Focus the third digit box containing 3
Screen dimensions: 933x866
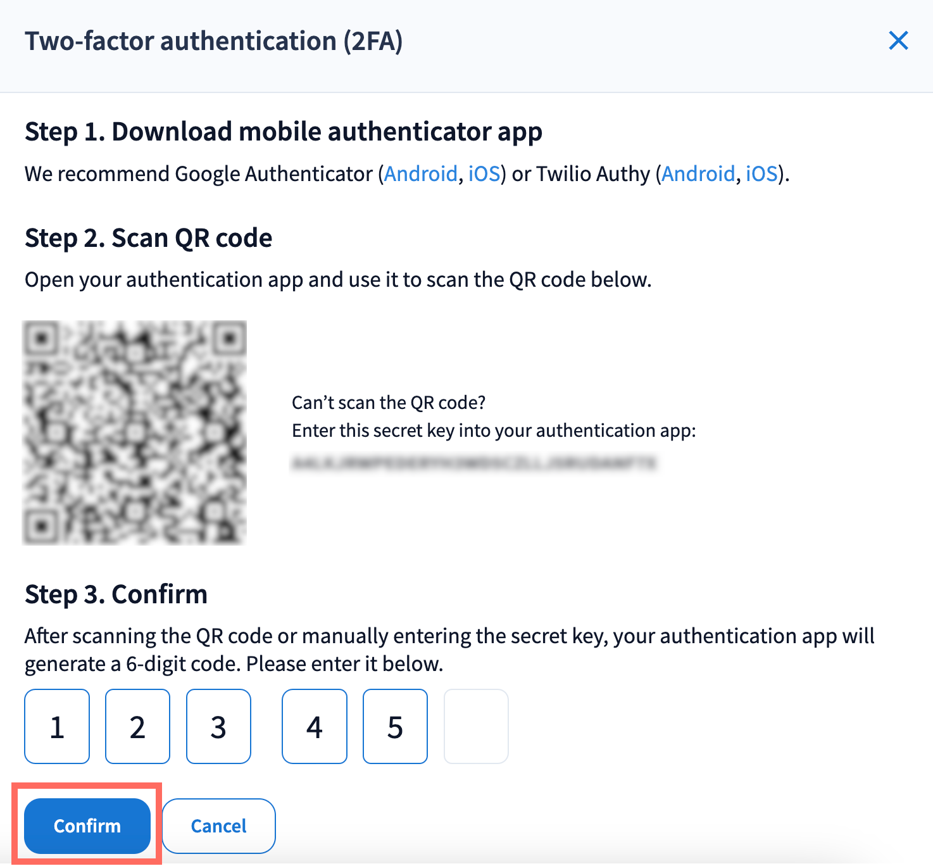click(x=218, y=727)
